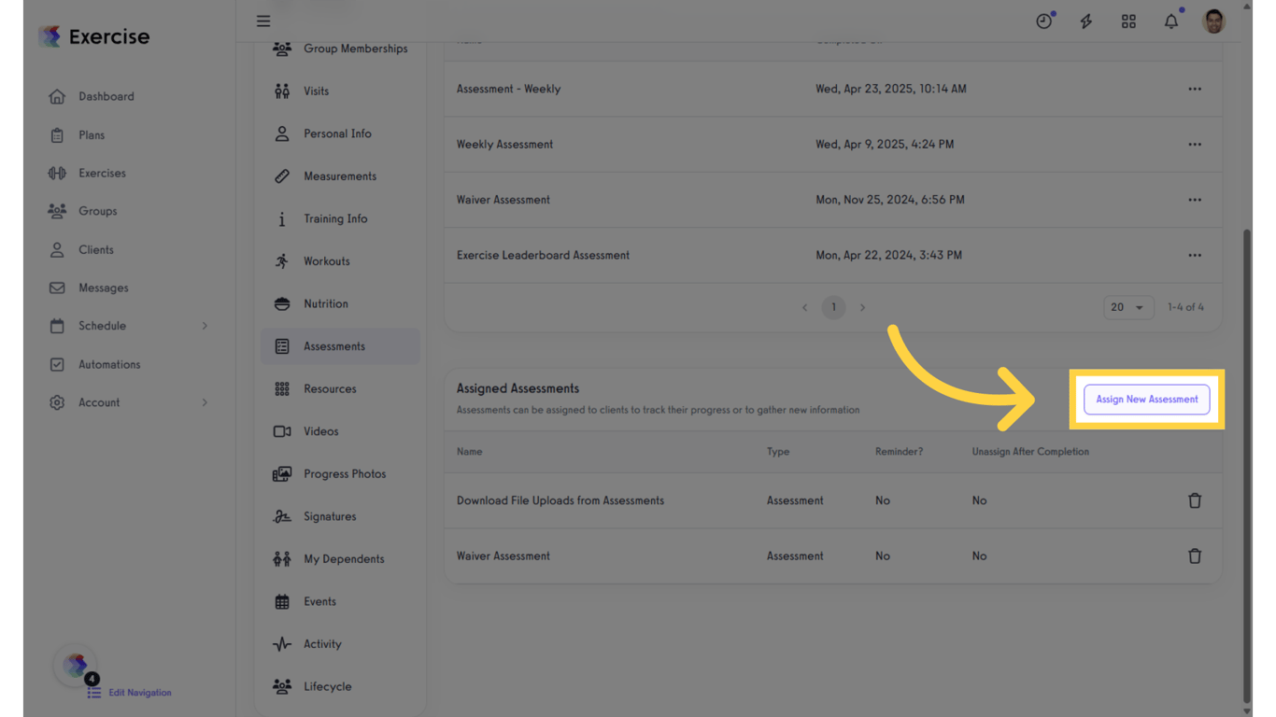Open the notifications bell
The width and height of the screenshot is (1276, 717).
[x=1170, y=20]
